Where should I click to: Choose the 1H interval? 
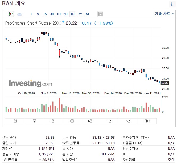pyautogui.click(x=59, y=14)
